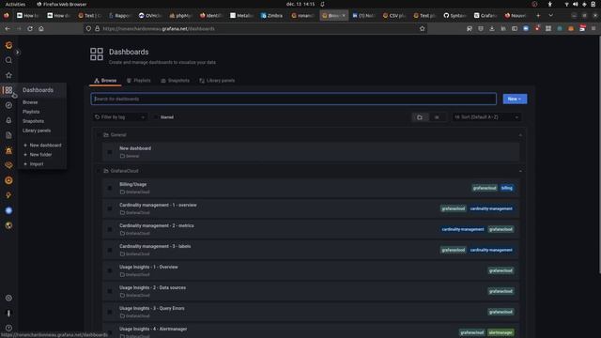The image size is (601, 338).
Task: Tick Usage Insights - 3 - Query Errors checkbox
Action: tap(110, 313)
